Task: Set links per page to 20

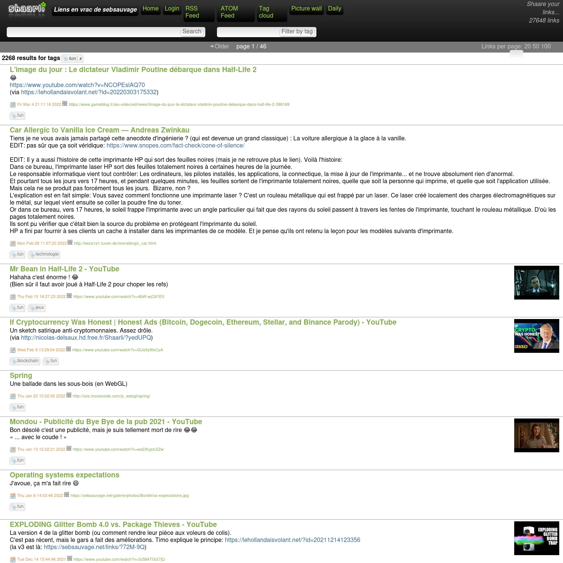Action: click(x=528, y=47)
